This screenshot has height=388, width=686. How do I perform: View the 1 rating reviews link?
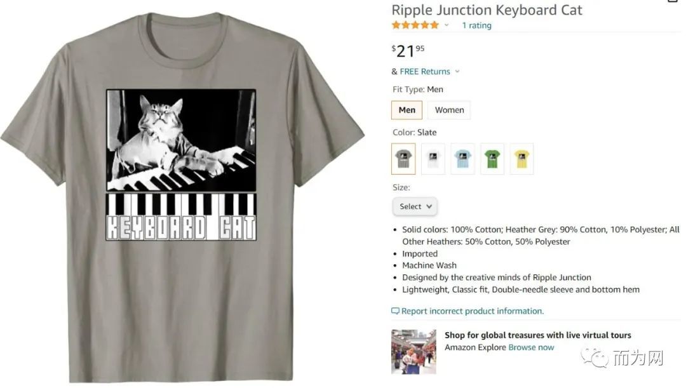(476, 25)
